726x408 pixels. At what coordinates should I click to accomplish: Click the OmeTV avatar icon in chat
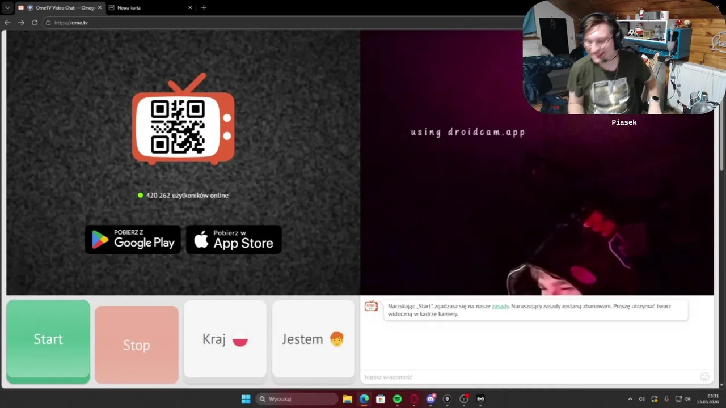tap(372, 306)
